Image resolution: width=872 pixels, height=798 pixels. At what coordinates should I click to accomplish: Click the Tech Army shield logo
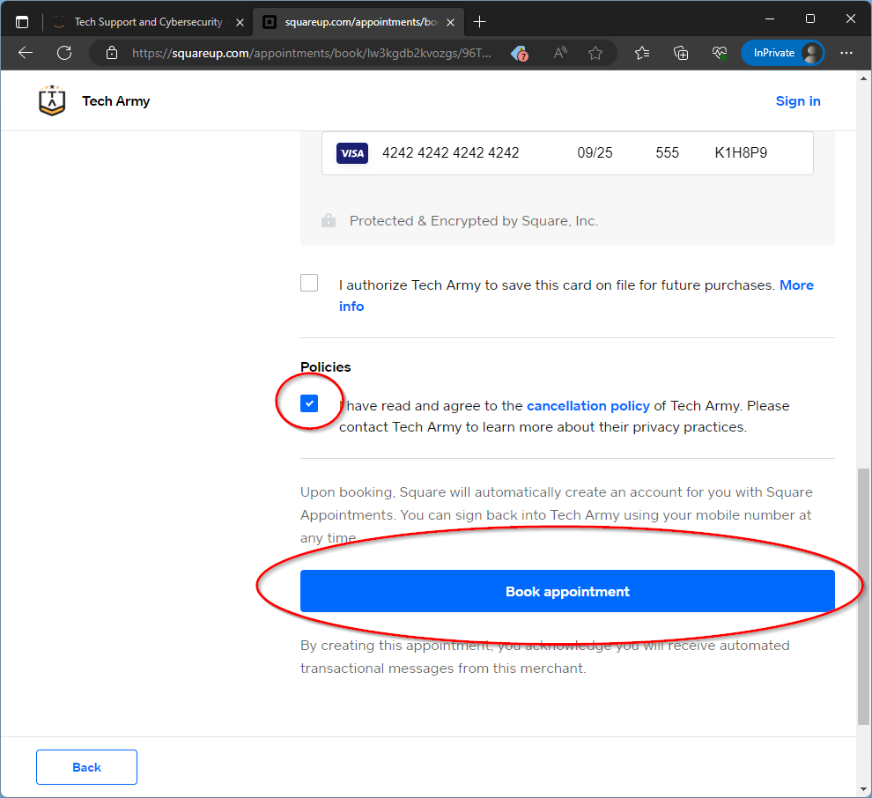pos(52,100)
